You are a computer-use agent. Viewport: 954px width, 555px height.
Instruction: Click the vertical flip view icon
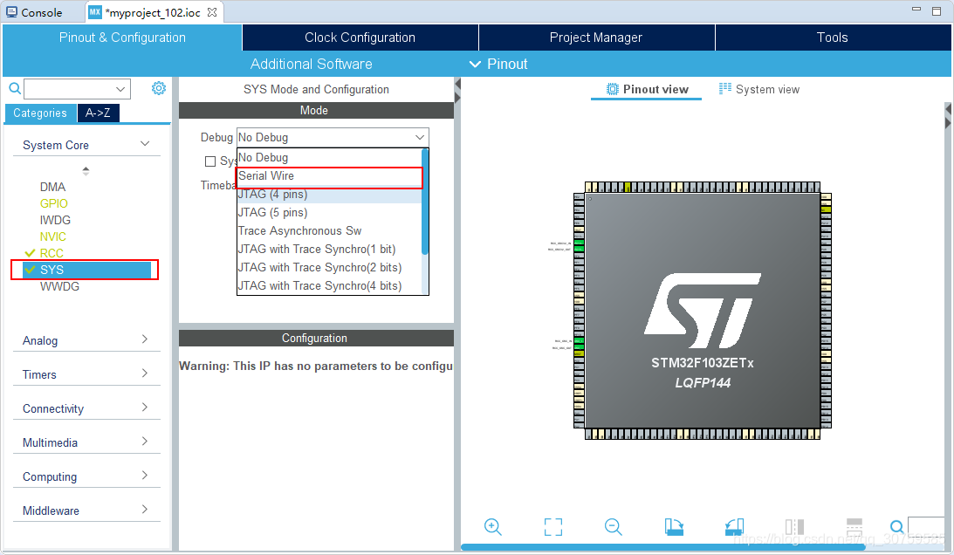click(x=794, y=527)
